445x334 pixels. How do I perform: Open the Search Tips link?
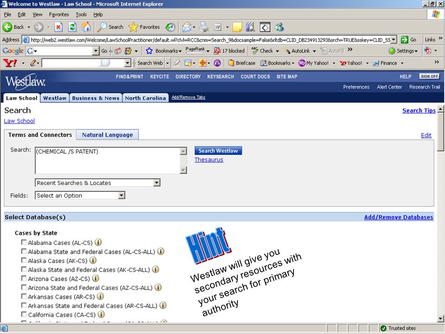(x=419, y=110)
